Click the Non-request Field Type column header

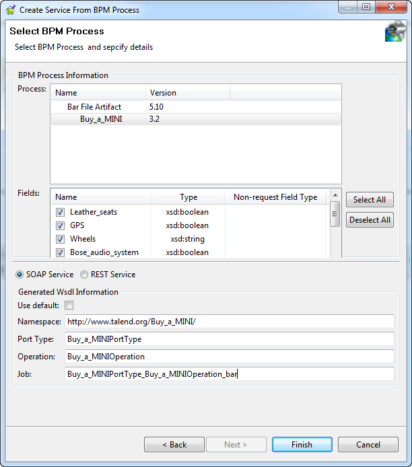275,197
